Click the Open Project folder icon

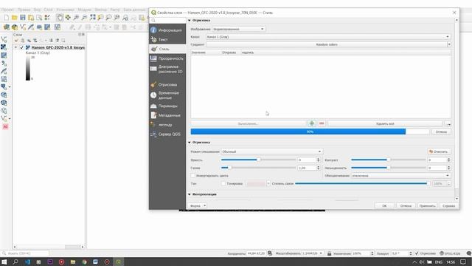click(15, 18)
